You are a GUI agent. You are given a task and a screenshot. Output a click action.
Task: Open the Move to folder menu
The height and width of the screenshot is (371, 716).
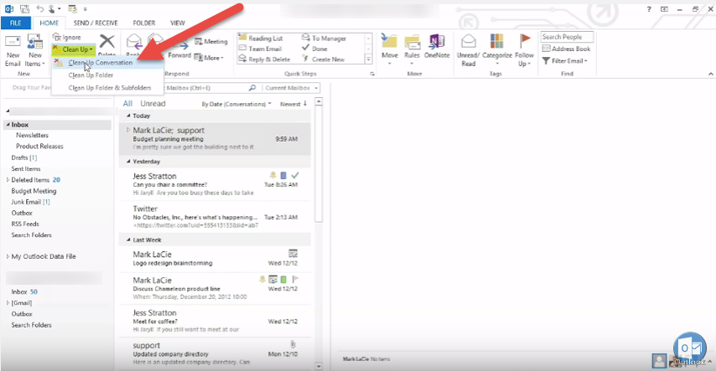click(390, 50)
